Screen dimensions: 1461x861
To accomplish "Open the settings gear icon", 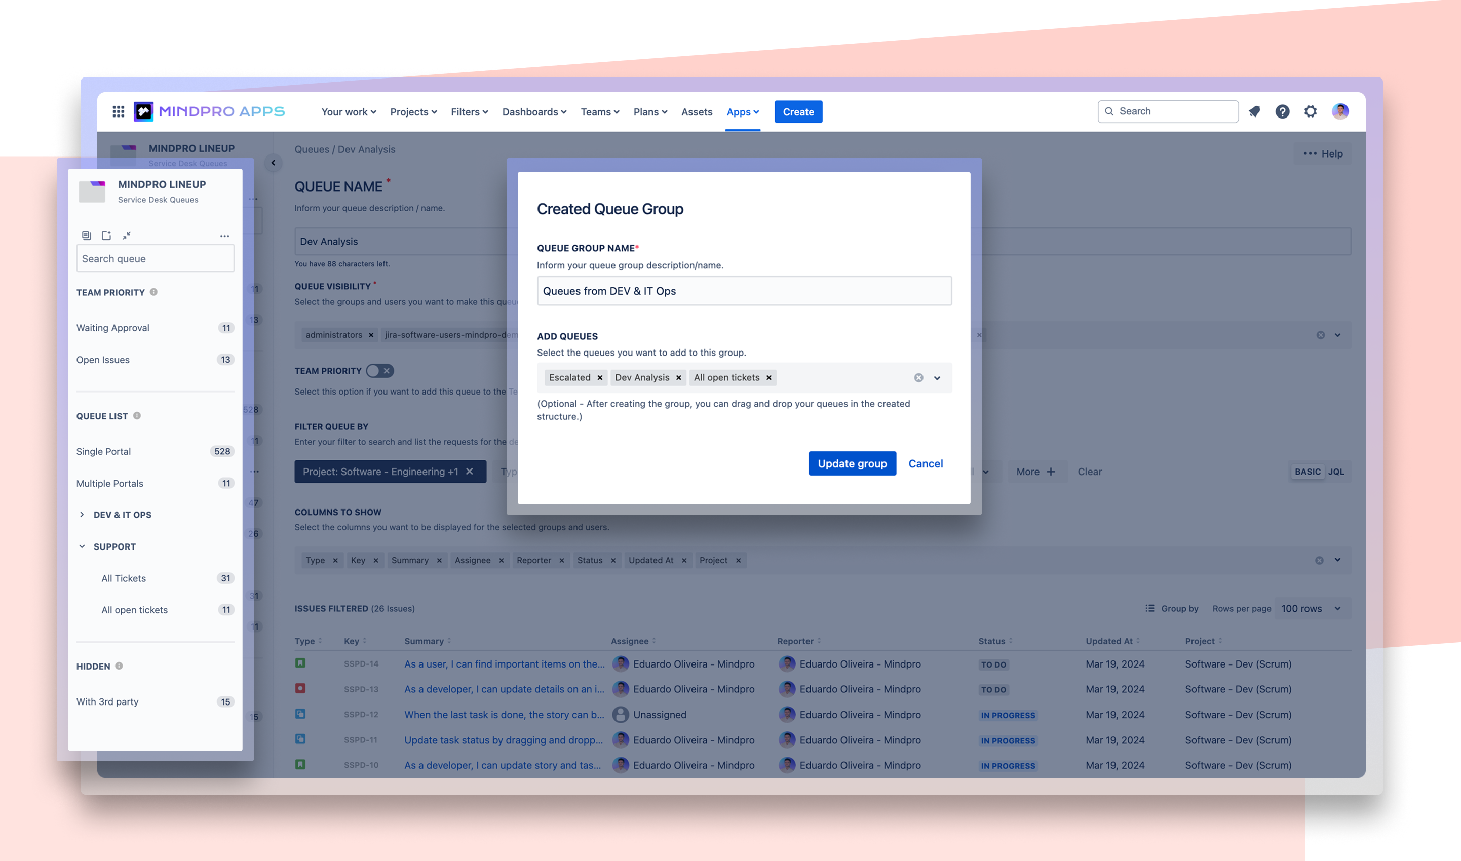I will click(x=1310, y=111).
